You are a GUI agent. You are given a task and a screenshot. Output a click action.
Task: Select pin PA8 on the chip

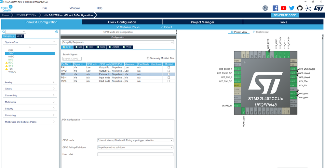(293, 90)
